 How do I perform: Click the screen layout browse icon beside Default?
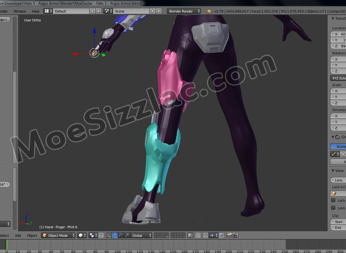click(x=48, y=11)
